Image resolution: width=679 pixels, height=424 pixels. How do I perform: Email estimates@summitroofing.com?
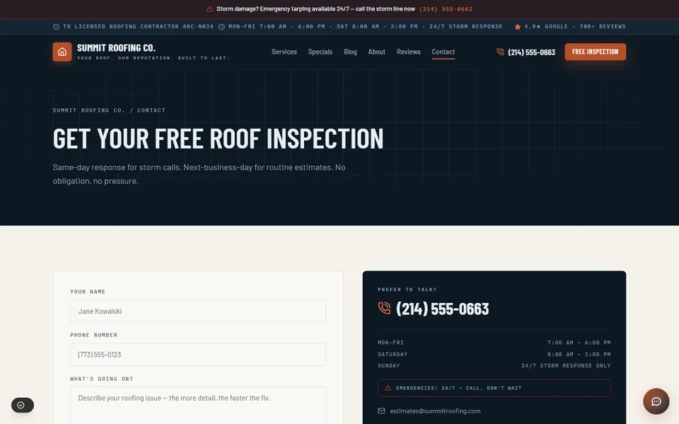coord(435,411)
